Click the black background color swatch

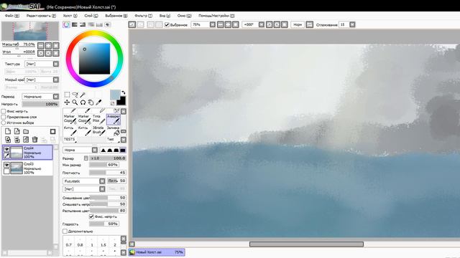tap(121, 101)
